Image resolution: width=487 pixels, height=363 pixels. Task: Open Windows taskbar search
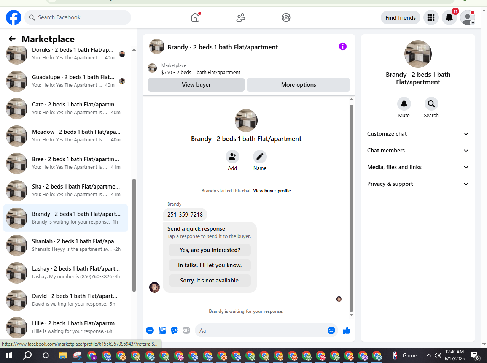pos(27,356)
